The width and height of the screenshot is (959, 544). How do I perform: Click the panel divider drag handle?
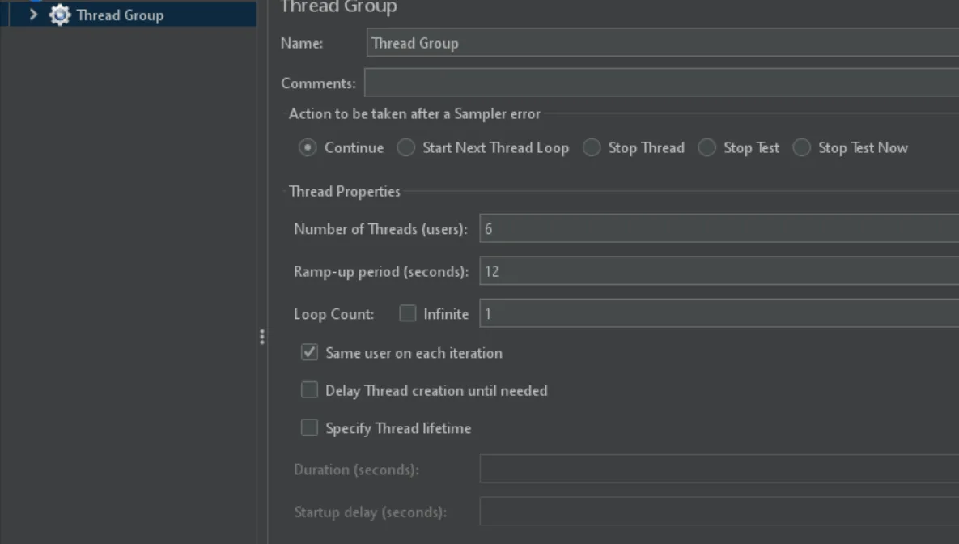(x=262, y=337)
